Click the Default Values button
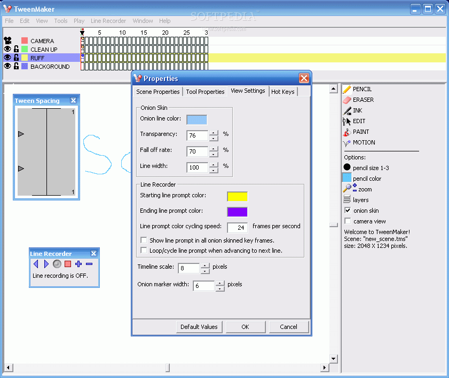This screenshot has height=378, width=449. 199,327
